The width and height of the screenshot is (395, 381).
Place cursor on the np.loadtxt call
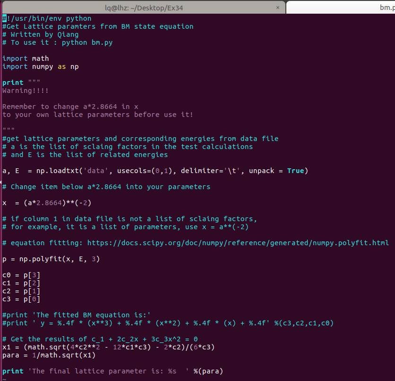[x=71, y=171]
